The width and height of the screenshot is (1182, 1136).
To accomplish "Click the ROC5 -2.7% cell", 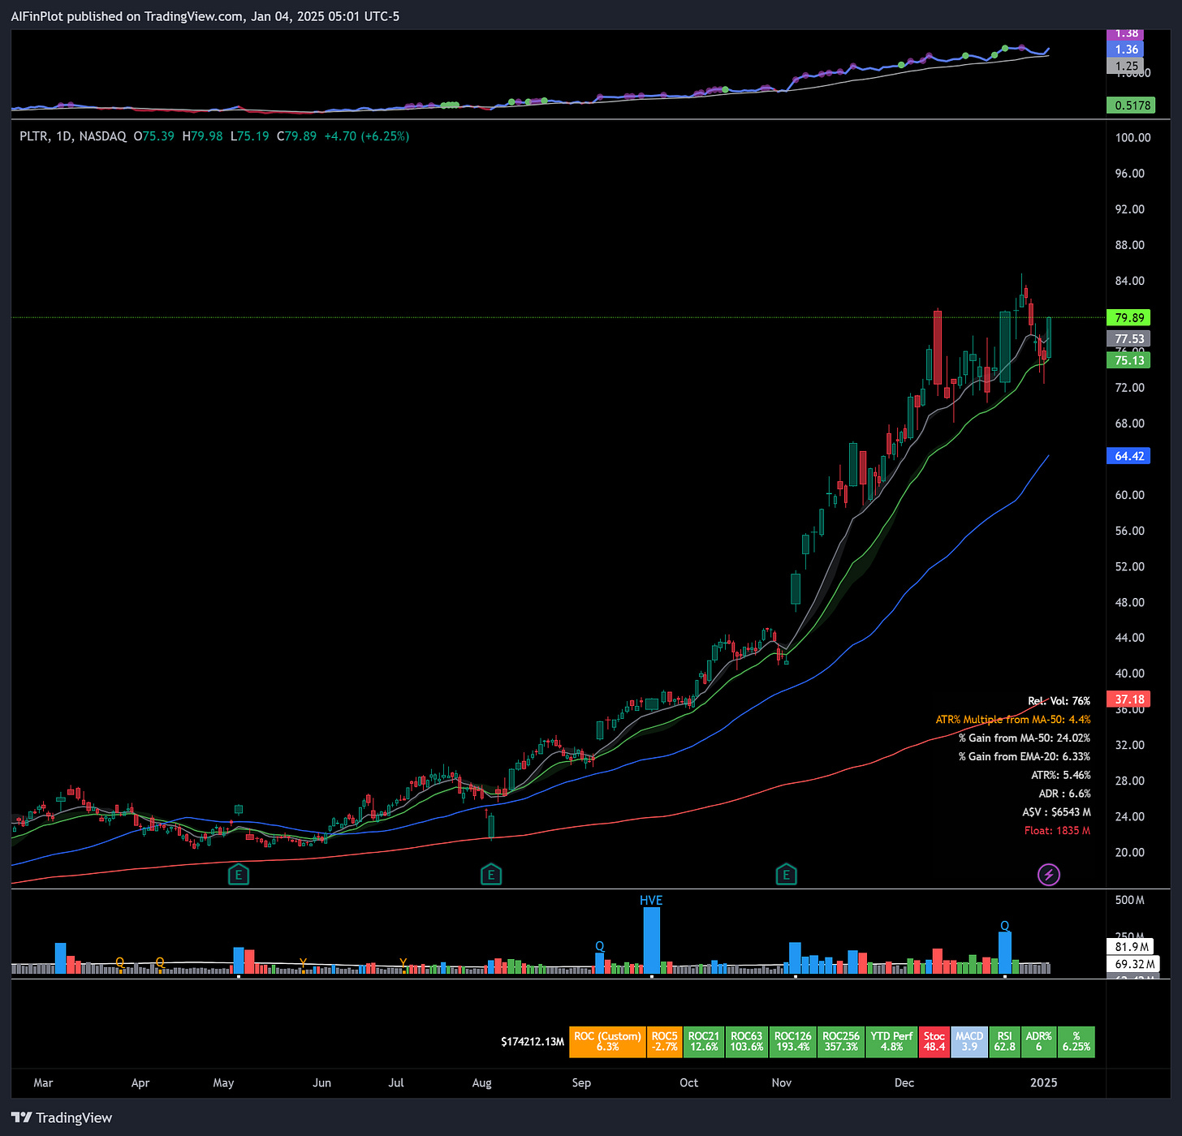I will pyautogui.click(x=664, y=1042).
